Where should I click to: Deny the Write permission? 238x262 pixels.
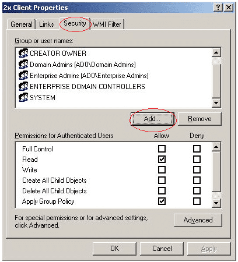(197, 170)
